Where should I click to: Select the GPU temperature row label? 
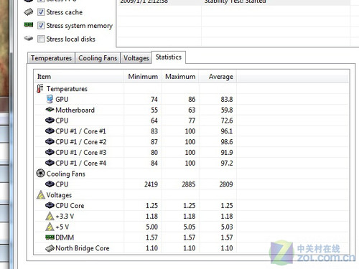coord(62,99)
